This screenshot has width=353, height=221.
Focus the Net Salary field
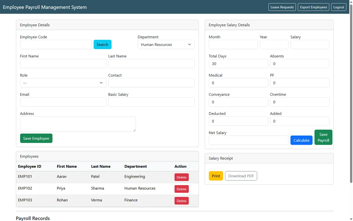(x=248, y=140)
